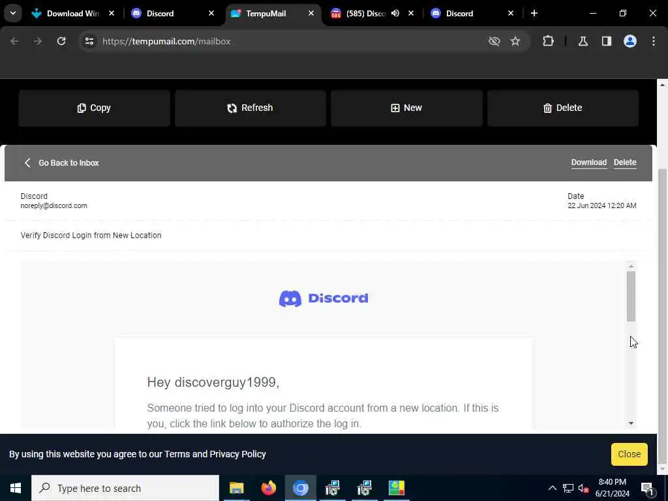Close the TempuMail tab
This screenshot has height=501, width=668.
(x=311, y=13)
